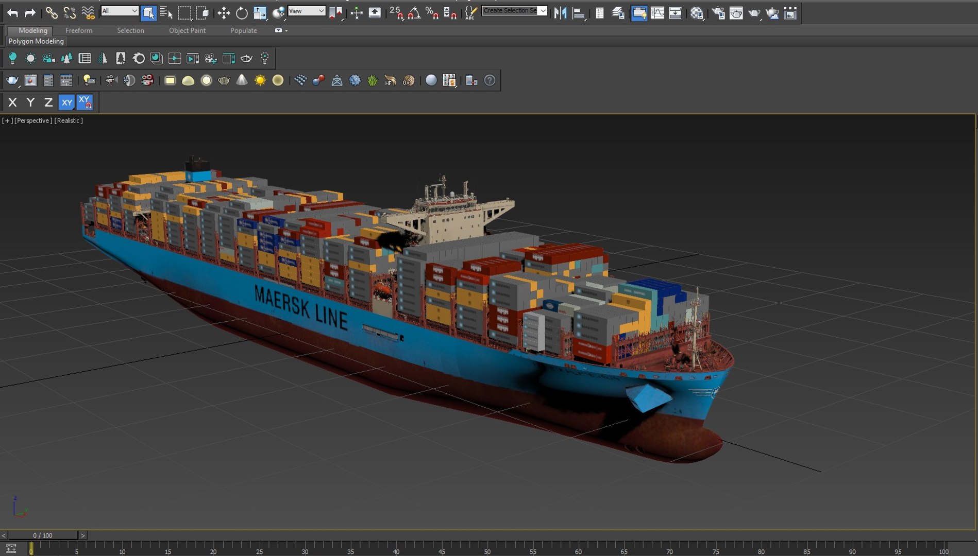Switch to the Modeling ribbon tab
Viewport: 978px width, 556px height.
[33, 30]
